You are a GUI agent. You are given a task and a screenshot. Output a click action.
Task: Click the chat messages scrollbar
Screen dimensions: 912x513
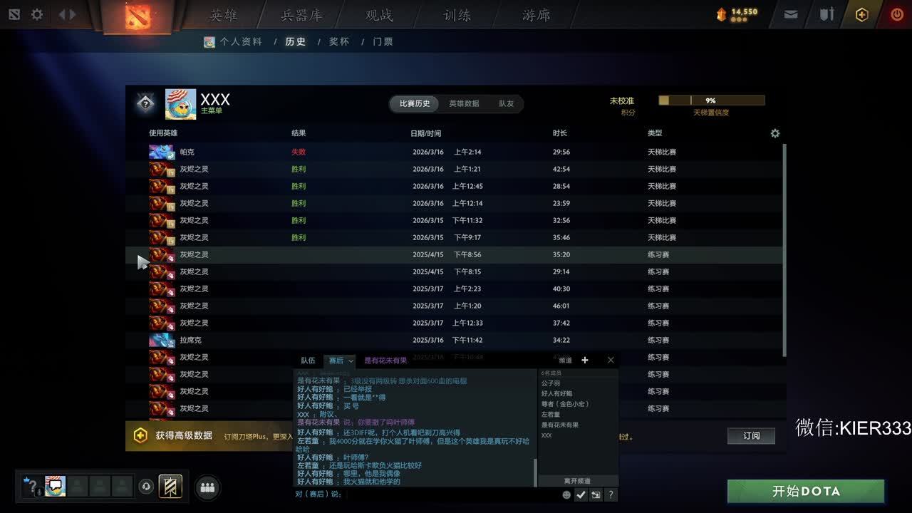535,472
